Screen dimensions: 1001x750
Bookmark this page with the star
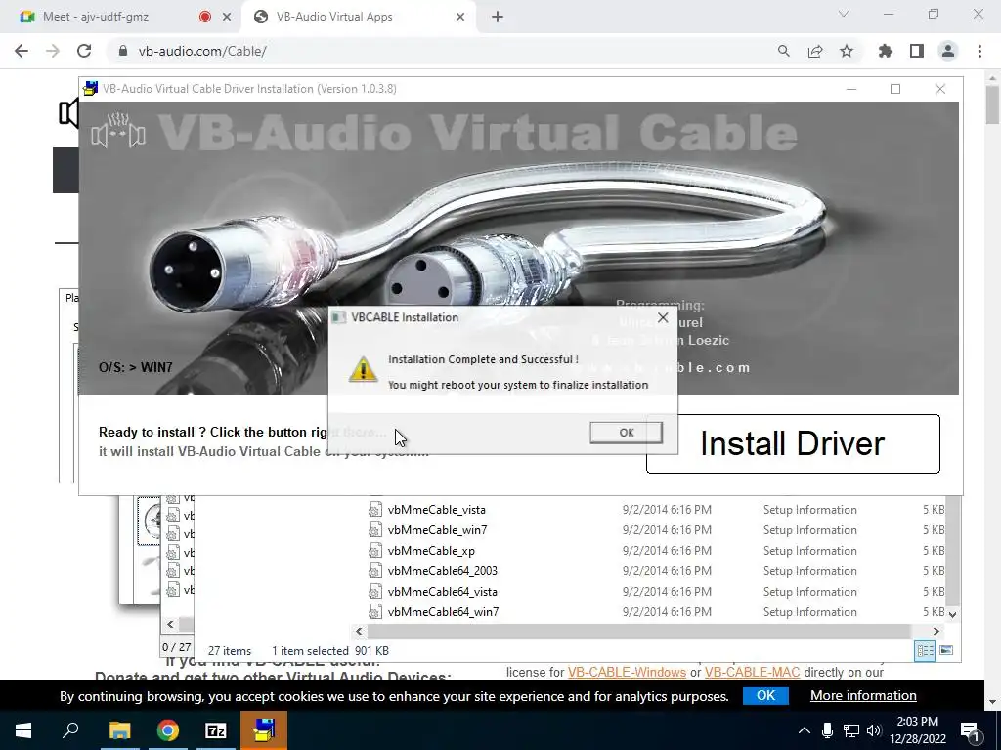[846, 51]
